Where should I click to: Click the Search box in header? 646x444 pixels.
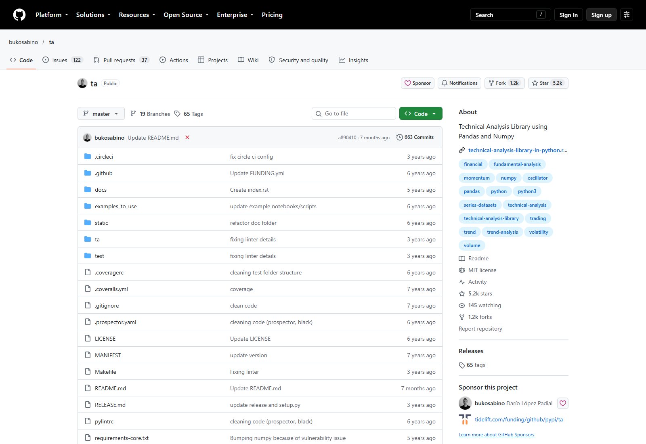click(510, 15)
